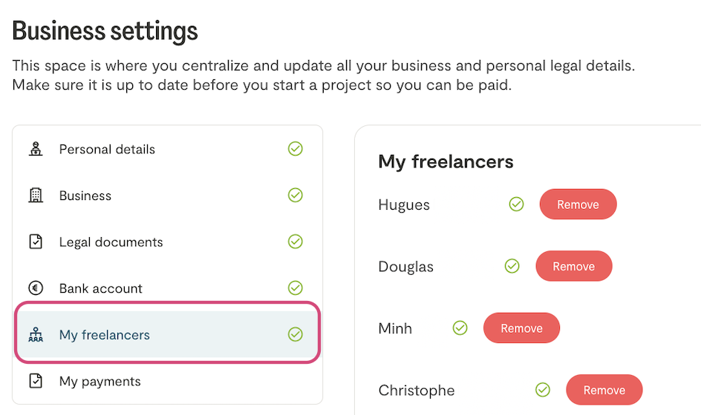The height and width of the screenshot is (415, 701).
Task: Click green checkmark next to Personal details
Action: [296, 149]
